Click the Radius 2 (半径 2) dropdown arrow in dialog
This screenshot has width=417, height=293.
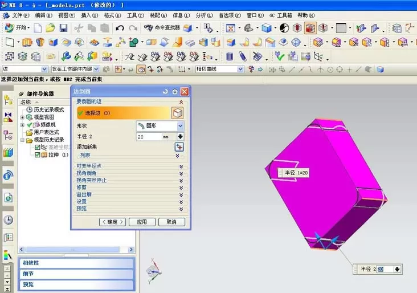pos(180,136)
